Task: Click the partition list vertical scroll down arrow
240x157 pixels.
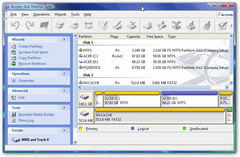Action: [231, 83]
